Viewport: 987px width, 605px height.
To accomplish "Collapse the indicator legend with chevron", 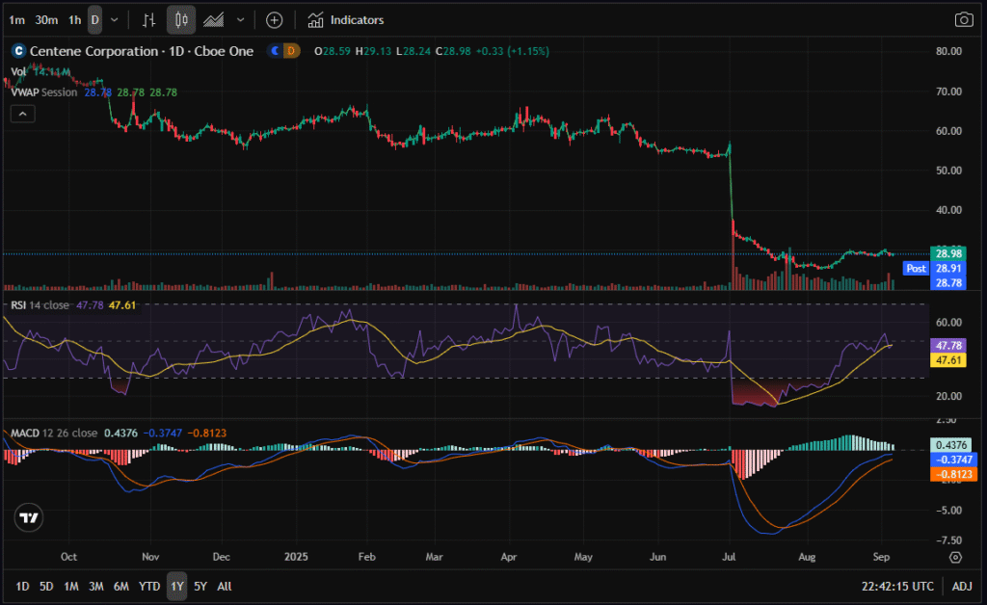I will pos(23,114).
